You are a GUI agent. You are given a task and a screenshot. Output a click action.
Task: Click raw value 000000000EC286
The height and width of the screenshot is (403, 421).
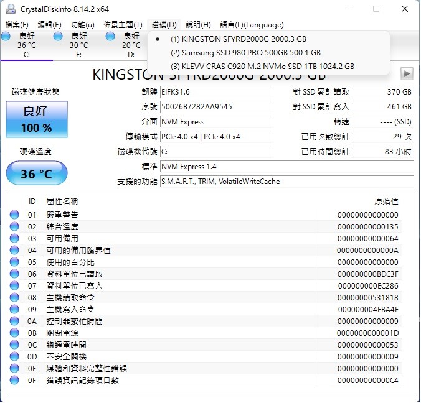click(x=368, y=286)
